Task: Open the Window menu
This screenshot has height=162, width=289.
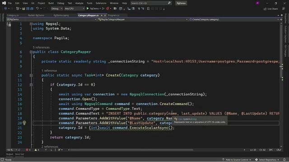Action: click(x=114, y=3)
